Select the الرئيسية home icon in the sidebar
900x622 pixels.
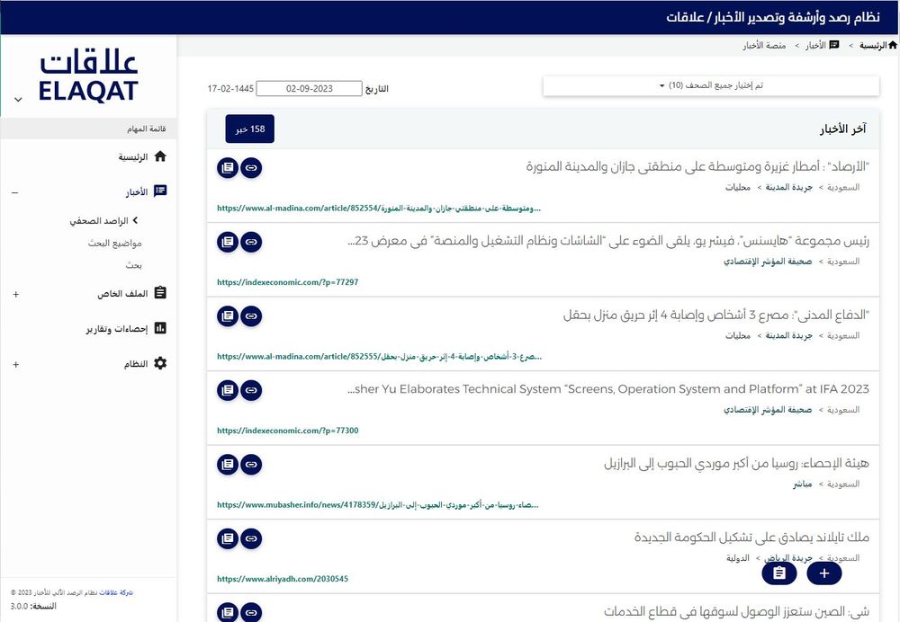coord(161,155)
